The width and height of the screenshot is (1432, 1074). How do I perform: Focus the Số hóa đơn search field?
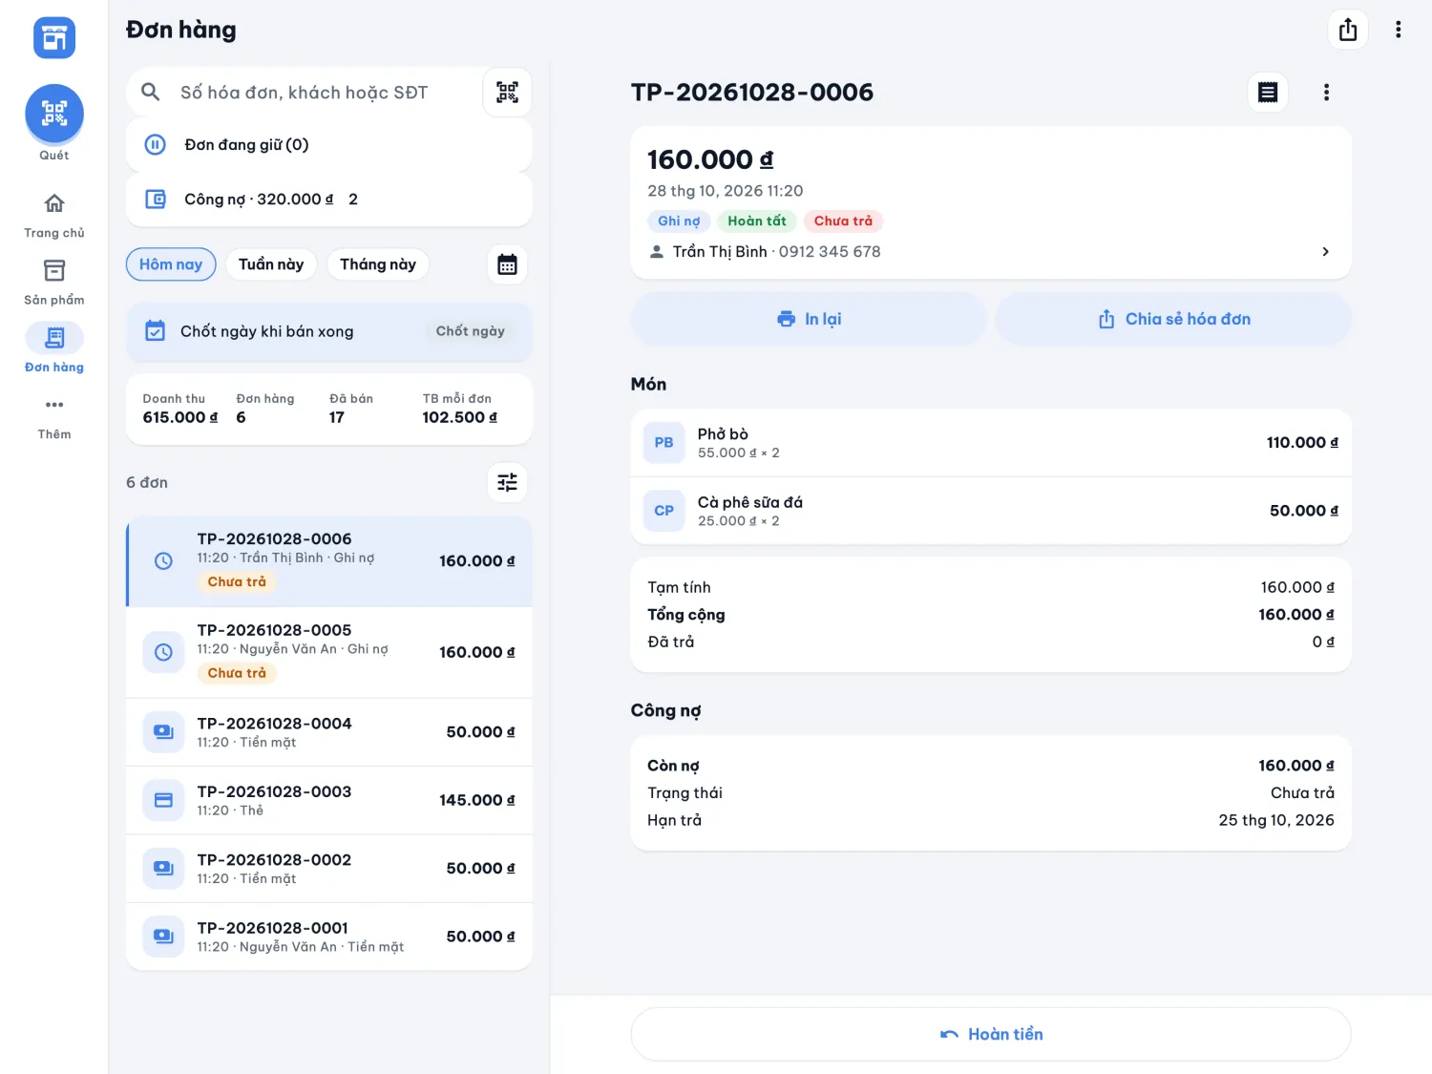305,93
